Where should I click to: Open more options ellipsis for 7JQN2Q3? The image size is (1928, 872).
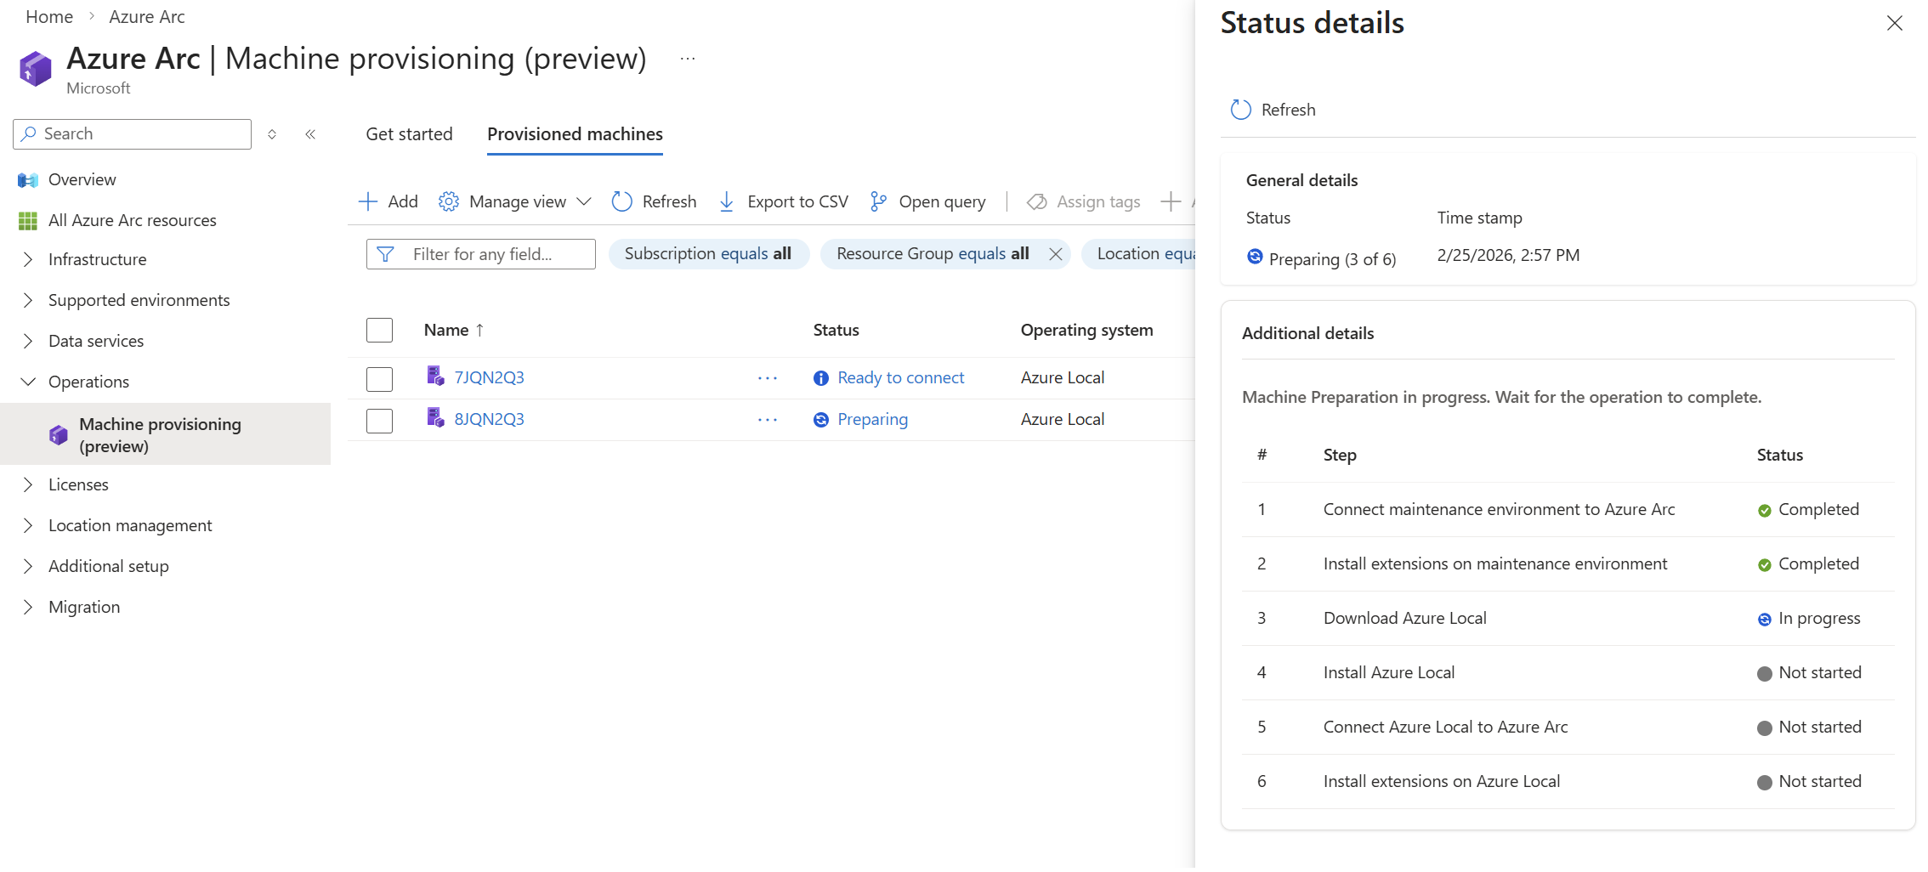click(767, 378)
